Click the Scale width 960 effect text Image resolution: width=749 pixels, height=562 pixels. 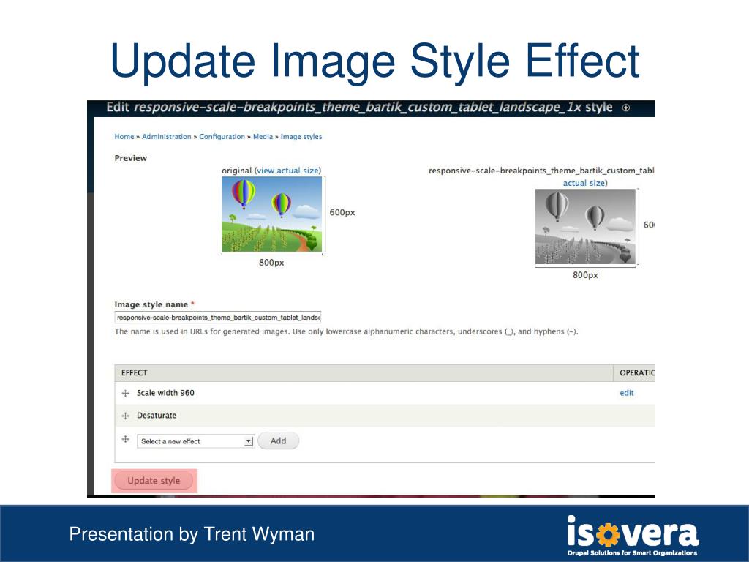point(165,393)
